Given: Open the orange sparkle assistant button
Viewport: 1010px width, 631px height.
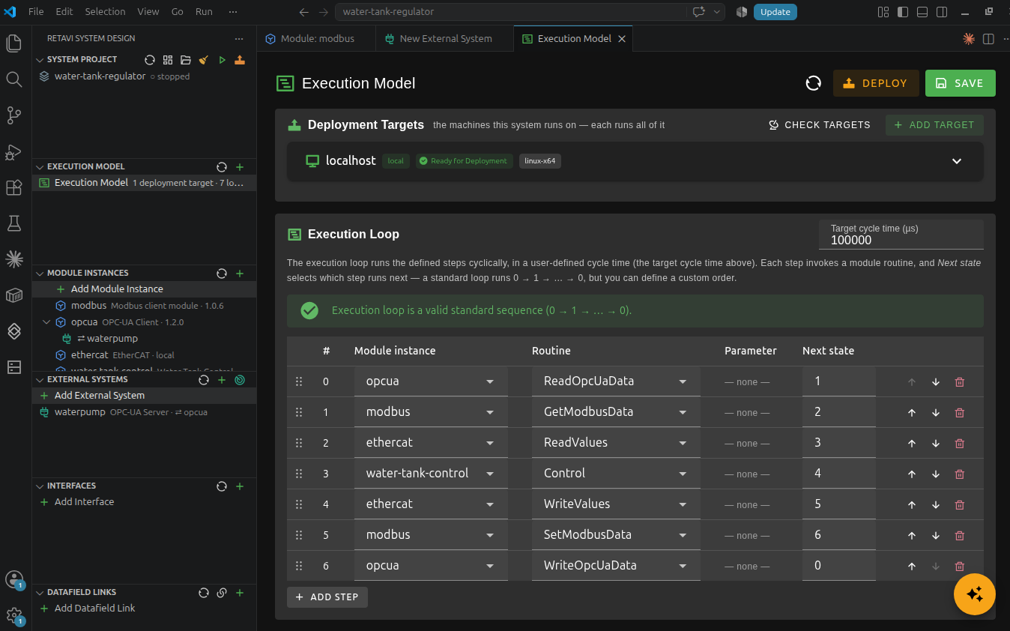Looking at the screenshot, I should pos(974,594).
